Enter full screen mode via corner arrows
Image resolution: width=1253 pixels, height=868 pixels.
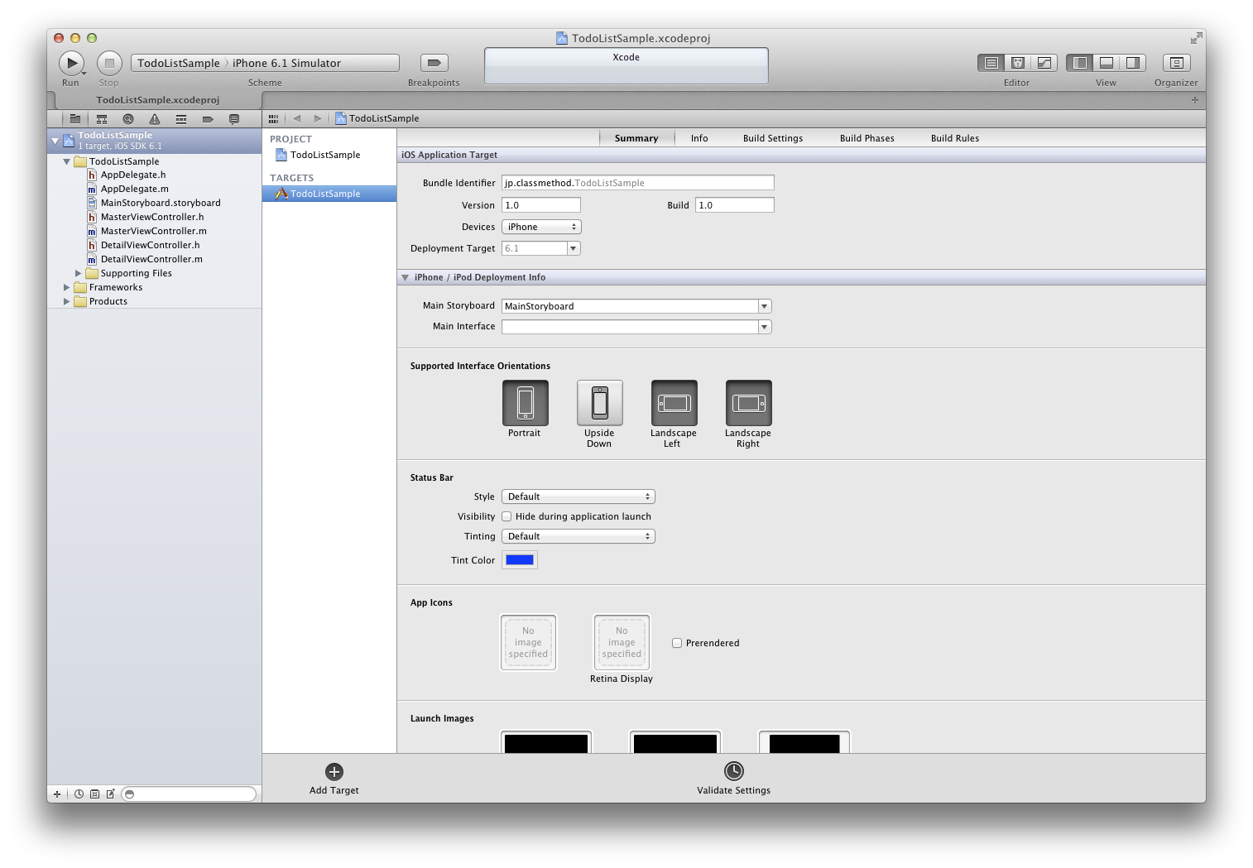tap(1196, 38)
